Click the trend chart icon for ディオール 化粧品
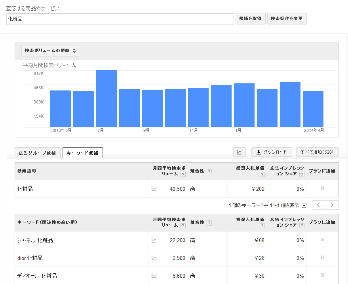Image resolution: width=348 pixels, height=284 pixels. point(154,276)
